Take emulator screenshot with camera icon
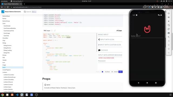The height and width of the screenshot is (97, 173). point(169,33)
